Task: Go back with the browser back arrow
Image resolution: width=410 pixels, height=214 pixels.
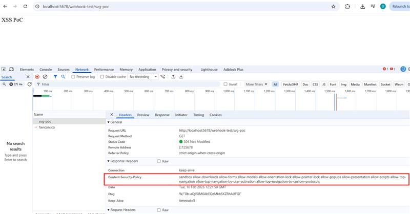Action: coord(5,6)
